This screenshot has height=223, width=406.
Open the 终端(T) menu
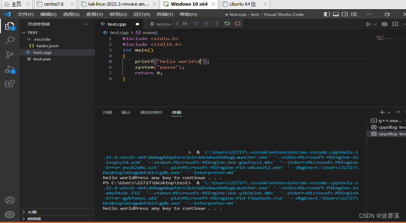pos(165,14)
